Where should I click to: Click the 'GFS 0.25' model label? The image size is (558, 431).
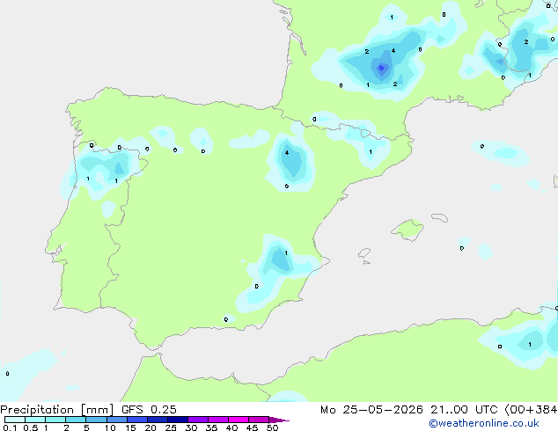(149, 410)
